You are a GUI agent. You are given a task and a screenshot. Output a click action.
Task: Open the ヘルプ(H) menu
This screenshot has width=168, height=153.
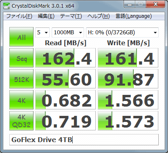[99, 16]
